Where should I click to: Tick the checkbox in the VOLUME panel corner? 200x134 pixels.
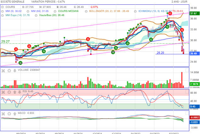coord(187,70)
